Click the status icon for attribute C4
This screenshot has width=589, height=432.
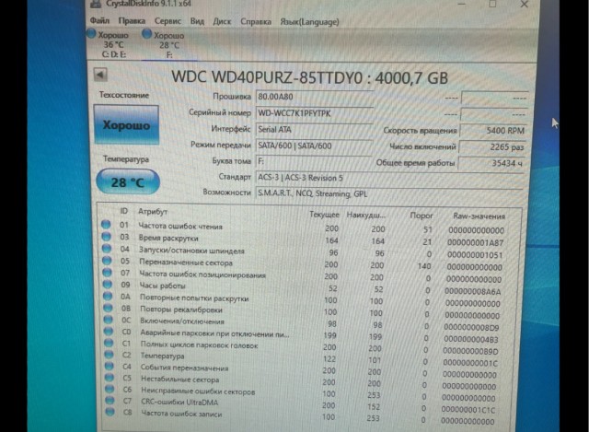110,366
